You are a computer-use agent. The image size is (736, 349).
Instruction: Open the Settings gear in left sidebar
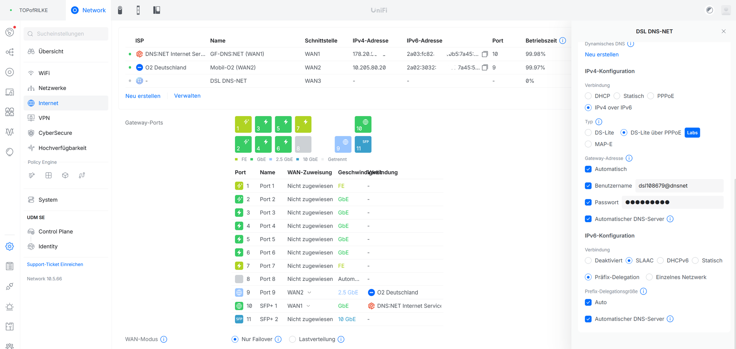10,246
